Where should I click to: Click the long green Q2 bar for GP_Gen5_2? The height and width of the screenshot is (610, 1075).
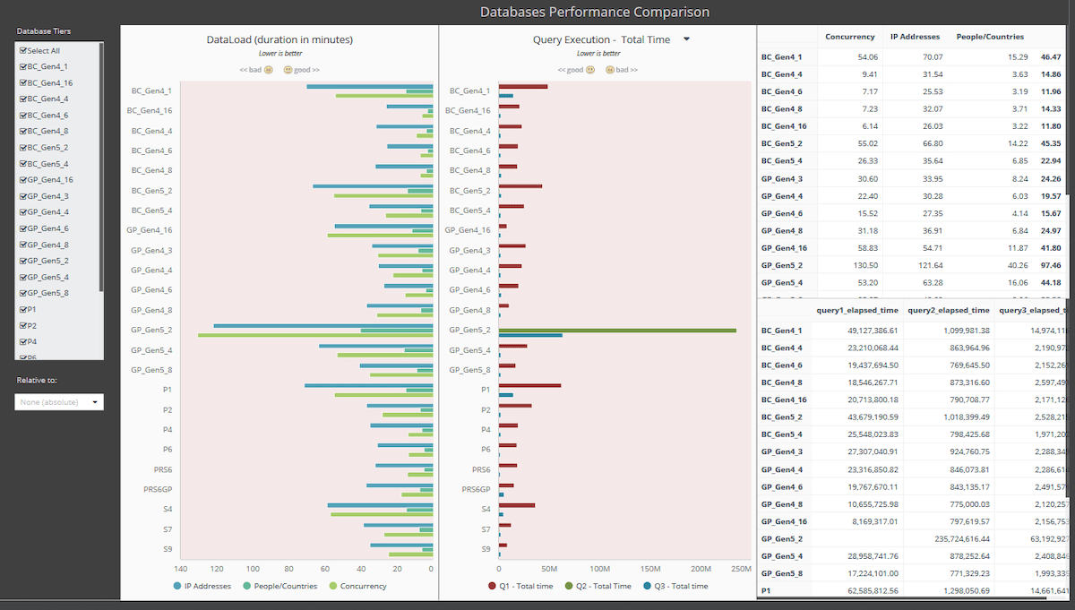pyautogui.click(x=617, y=331)
